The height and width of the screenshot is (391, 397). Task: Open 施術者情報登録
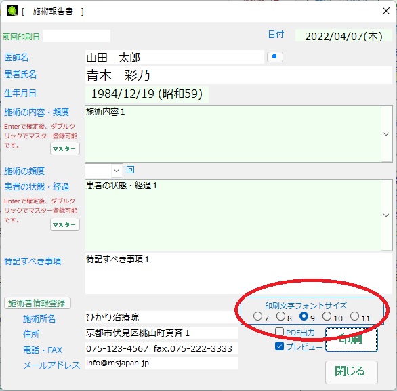click(x=37, y=303)
